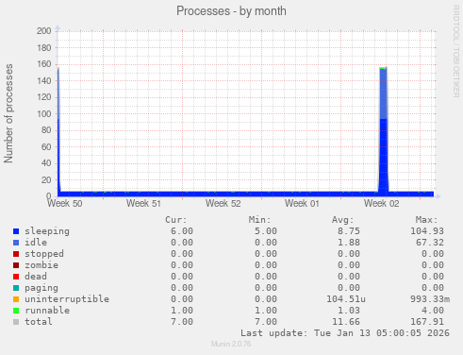This screenshot has width=463, height=355.
Task: Click the sleeping current value 6.00
Action: [x=182, y=231]
